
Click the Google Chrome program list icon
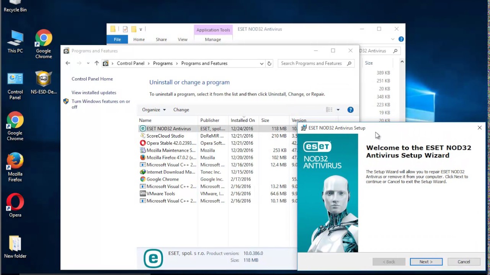pos(143,179)
